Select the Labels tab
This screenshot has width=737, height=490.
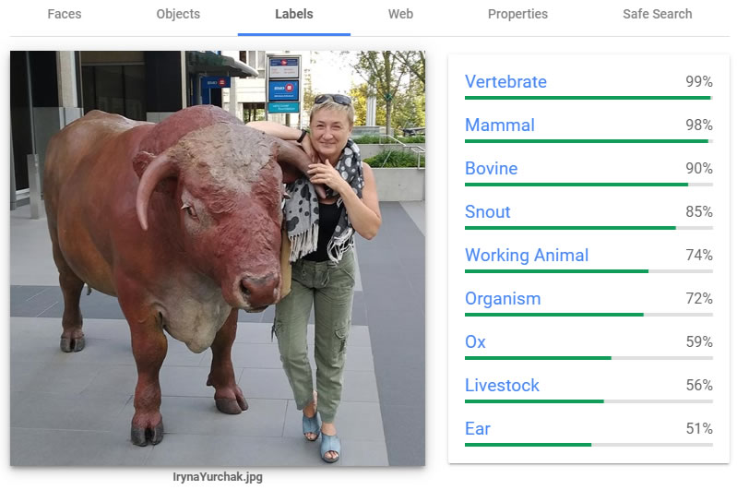click(294, 14)
